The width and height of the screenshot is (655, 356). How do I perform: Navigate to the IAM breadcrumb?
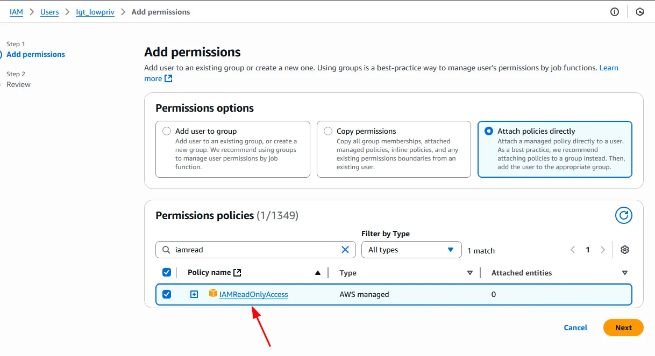(16, 12)
